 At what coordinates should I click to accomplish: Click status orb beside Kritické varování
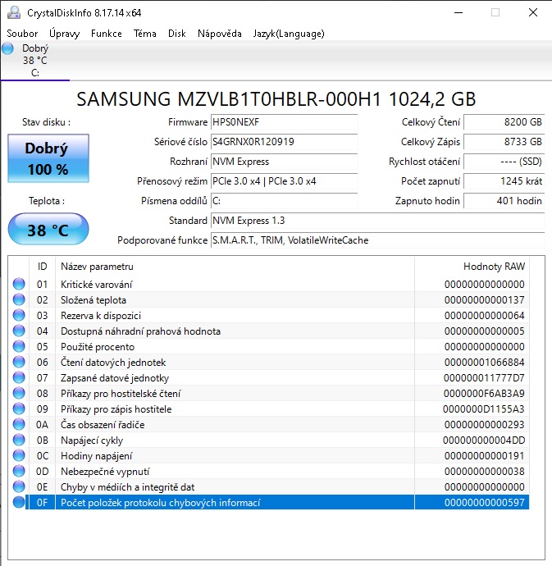[x=19, y=285]
